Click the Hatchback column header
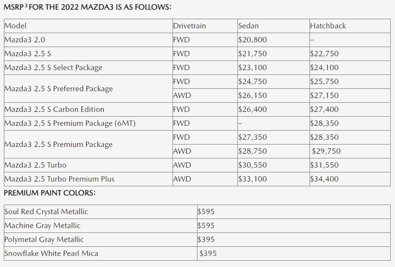This screenshot has height=267, width=395. pos(328,26)
